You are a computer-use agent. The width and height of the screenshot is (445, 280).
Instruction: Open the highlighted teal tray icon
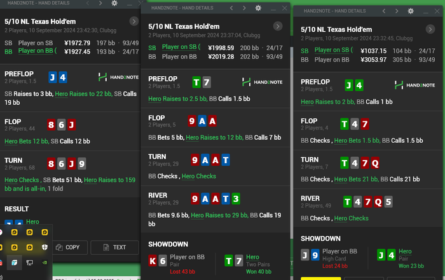[15, 262]
